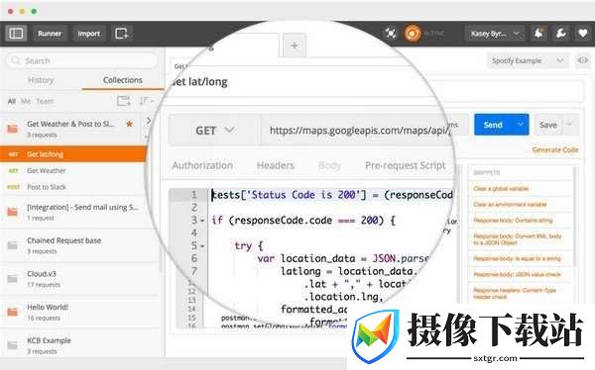Click the request URL field

coord(357,131)
